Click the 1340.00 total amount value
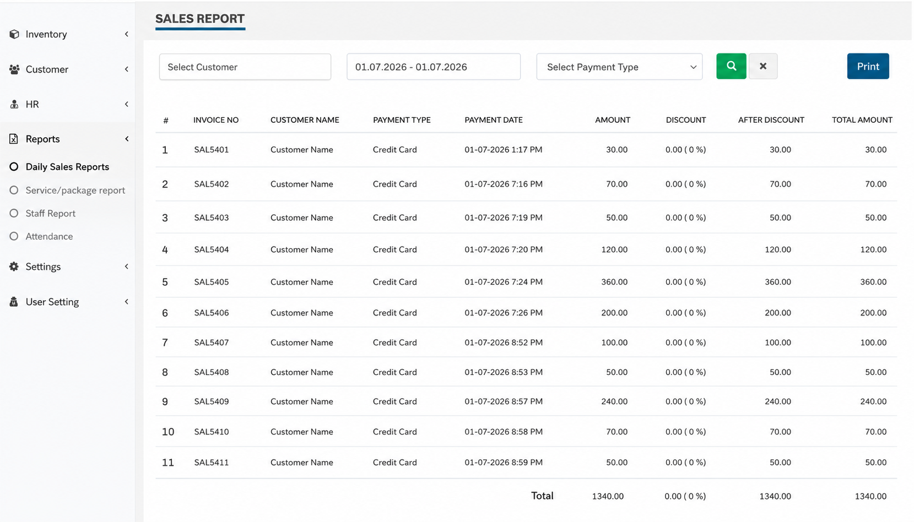Viewport: 914px width, 522px height. point(870,496)
